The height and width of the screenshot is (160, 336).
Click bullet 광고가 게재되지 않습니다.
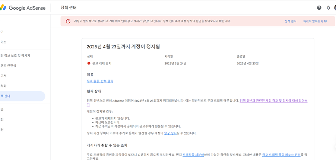(x=112, y=118)
